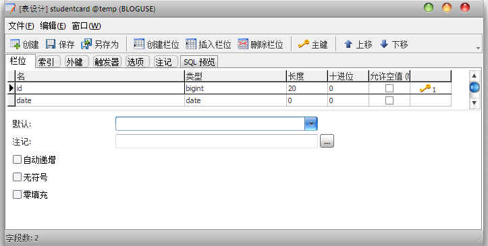Viewport: 488px width, 246px height.
Task: Switch to the SQL 预览 tab
Action: (199, 62)
